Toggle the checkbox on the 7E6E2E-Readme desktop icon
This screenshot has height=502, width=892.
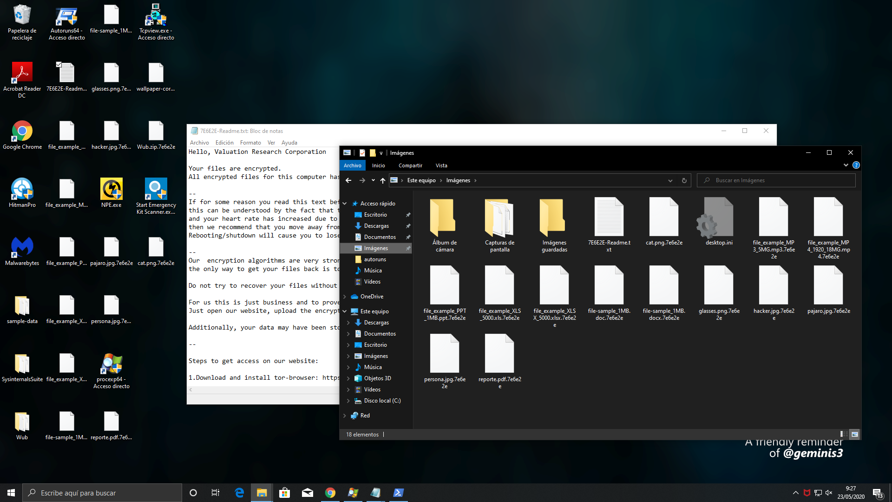tap(59, 65)
